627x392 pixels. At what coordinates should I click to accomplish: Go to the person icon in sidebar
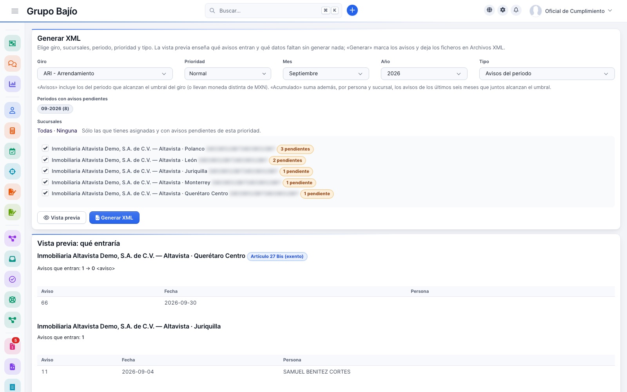13,111
